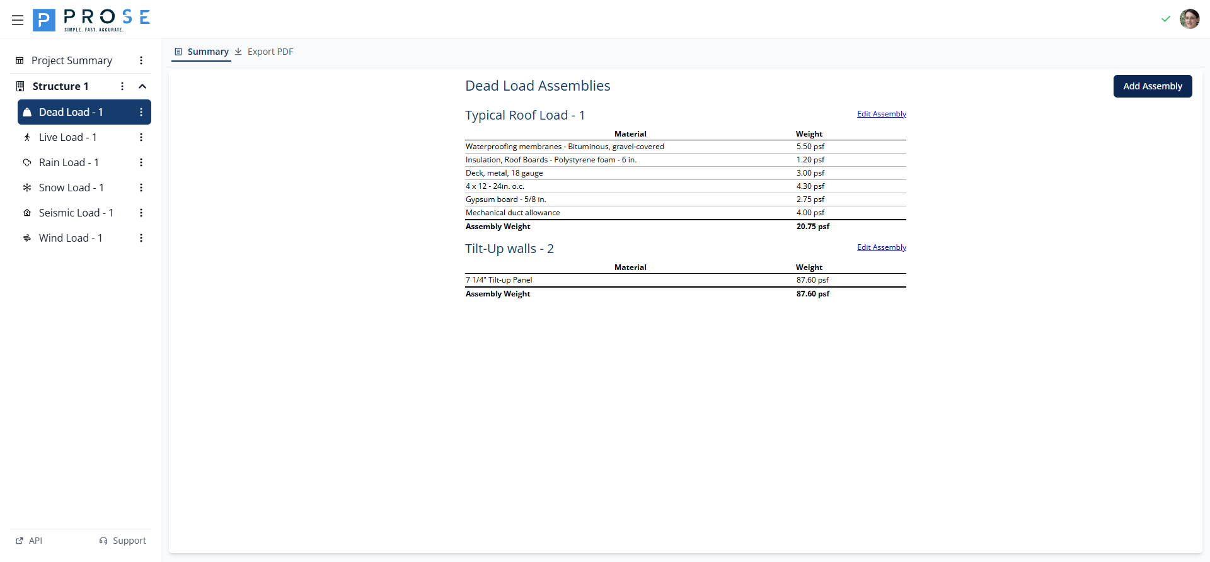Screen dimensions: 1210x562
Task: Click the PROSE logo
Action: coord(91,20)
